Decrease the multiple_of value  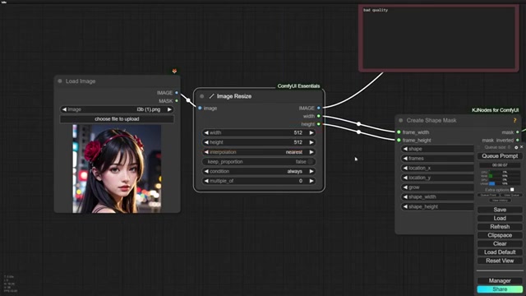[206, 181]
